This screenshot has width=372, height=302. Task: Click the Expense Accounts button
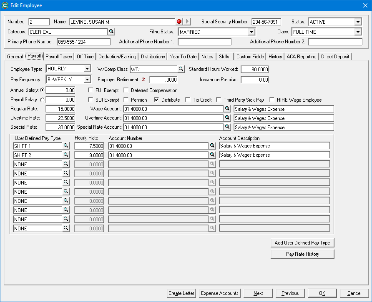219,293
